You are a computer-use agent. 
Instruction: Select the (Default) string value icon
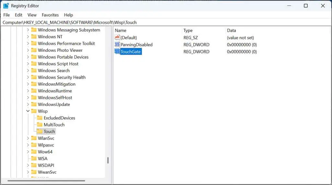(117, 38)
